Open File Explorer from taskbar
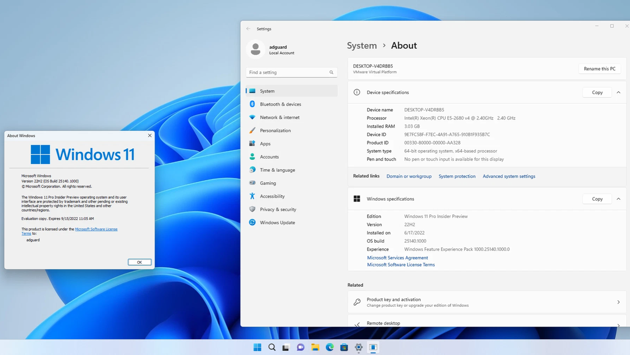Screen dimensions: 630x355 315,347
